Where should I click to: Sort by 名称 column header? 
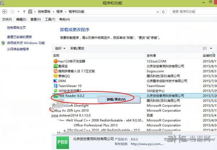coord(56,56)
